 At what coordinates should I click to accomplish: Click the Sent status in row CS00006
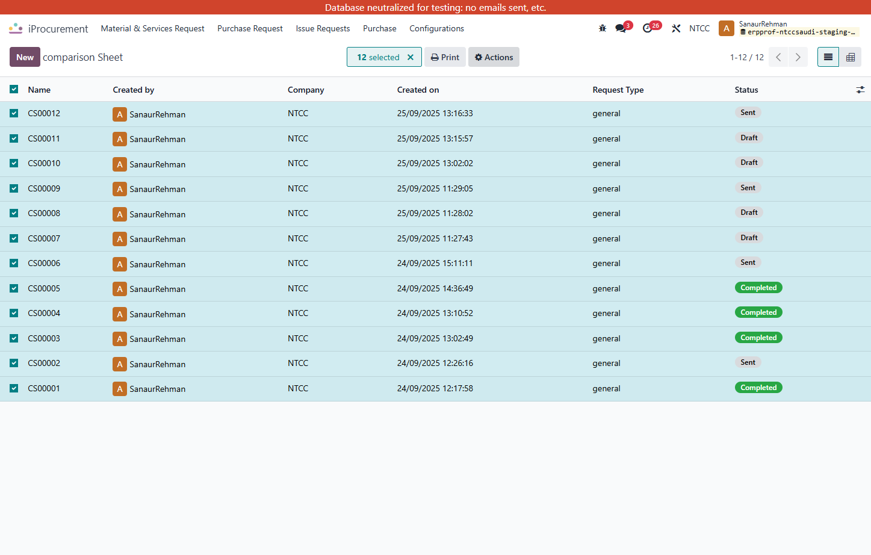[748, 262]
